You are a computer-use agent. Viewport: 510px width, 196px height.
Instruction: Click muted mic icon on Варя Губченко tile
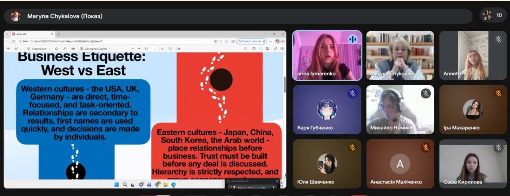pos(352,94)
